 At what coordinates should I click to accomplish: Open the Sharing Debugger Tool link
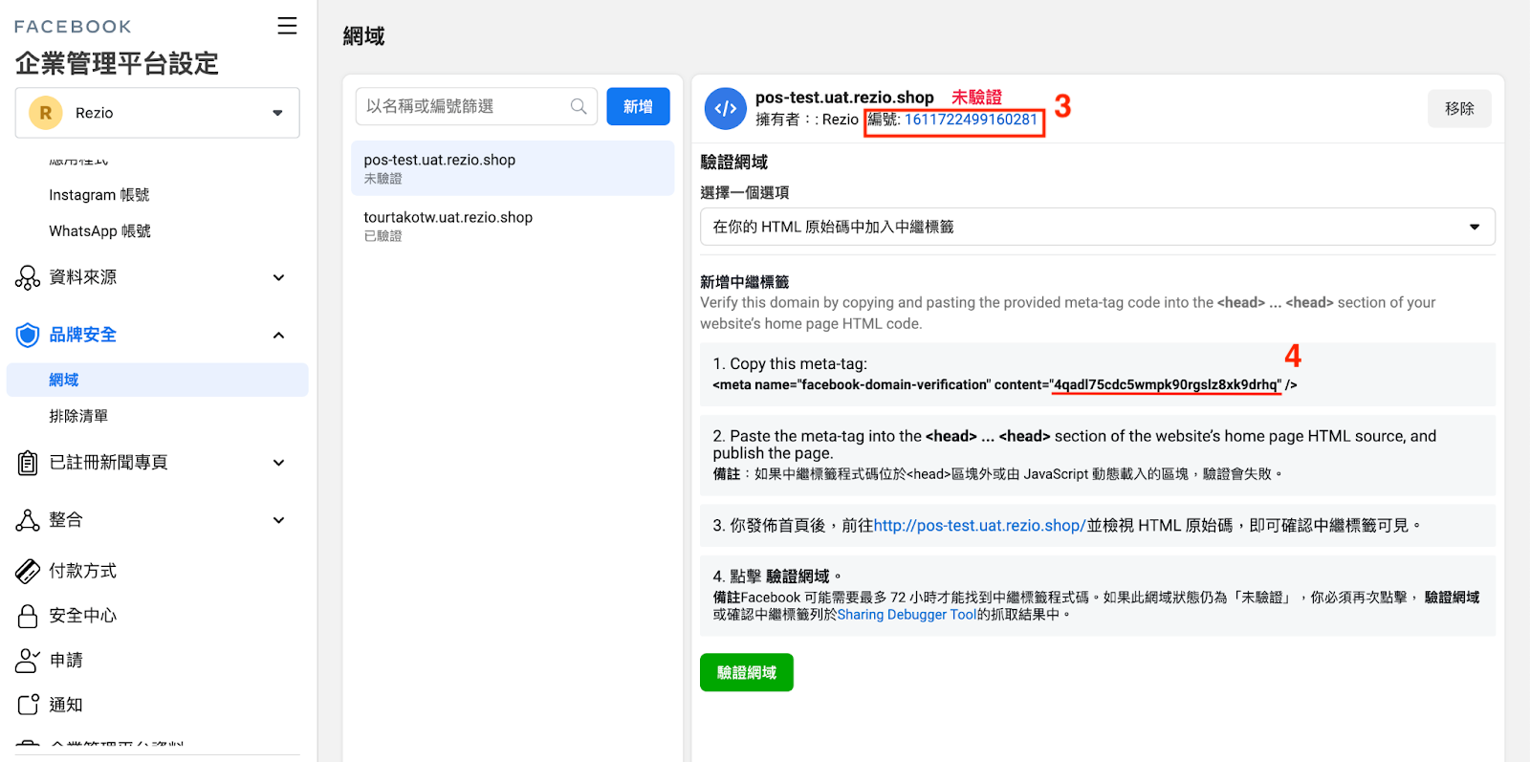pos(907,615)
